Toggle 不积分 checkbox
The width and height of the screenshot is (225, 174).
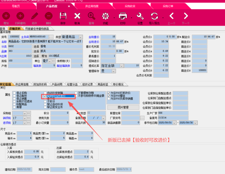pos(45,101)
